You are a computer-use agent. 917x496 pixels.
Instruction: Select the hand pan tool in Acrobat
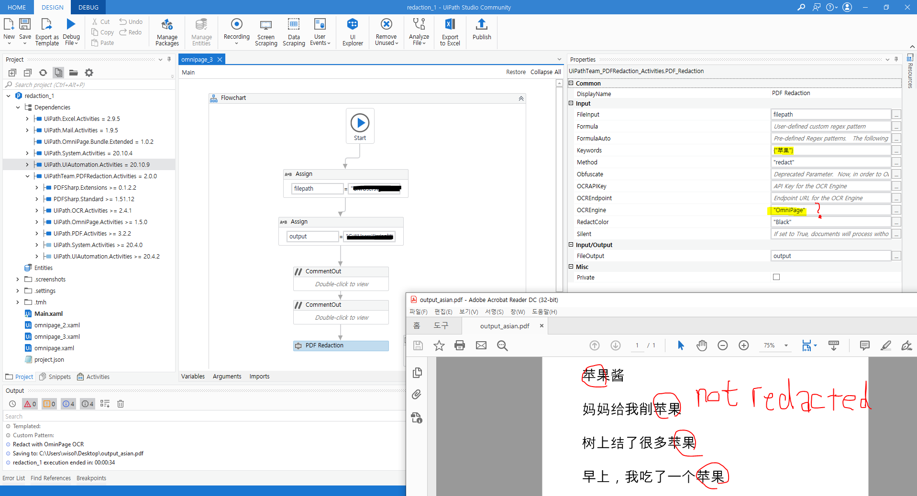pos(702,345)
